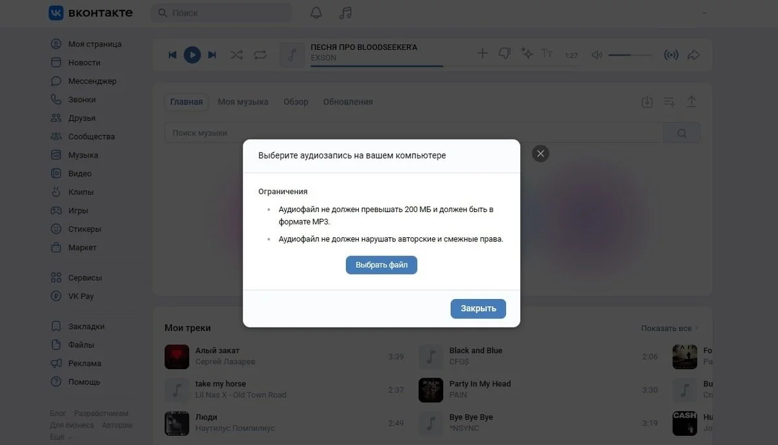The width and height of the screenshot is (778, 445).
Task: Focus the Поиск музыки field
Action: (x=414, y=133)
